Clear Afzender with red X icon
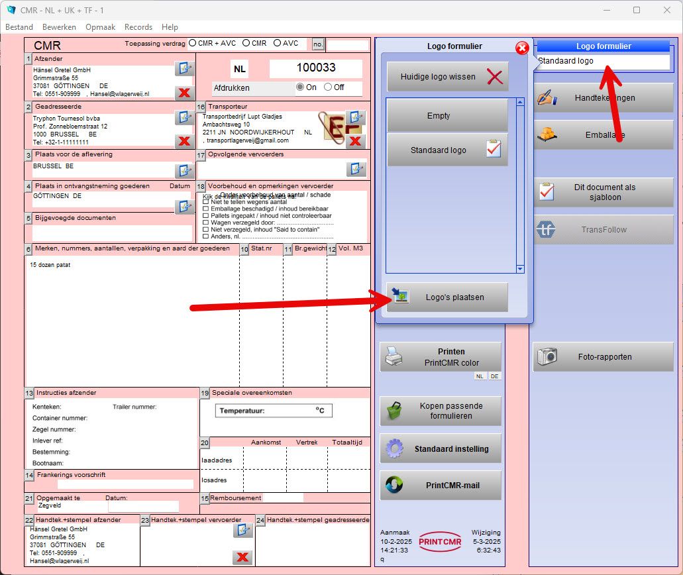683x575 pixels. coord(184,92)
